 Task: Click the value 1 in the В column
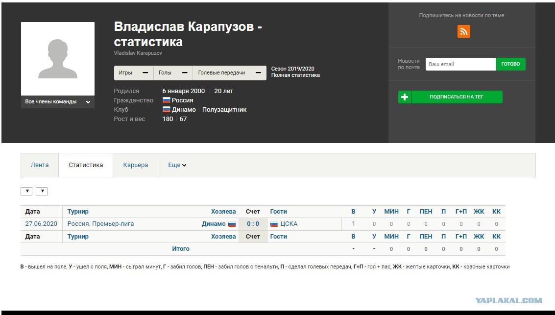(x=353, y=224)
